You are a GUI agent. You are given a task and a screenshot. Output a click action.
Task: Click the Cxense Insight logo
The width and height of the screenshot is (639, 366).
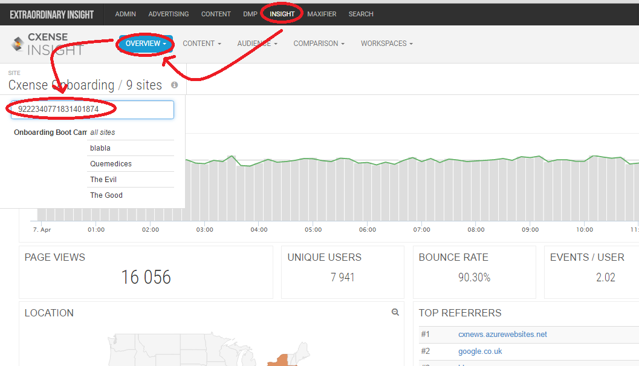click(47, 44)
